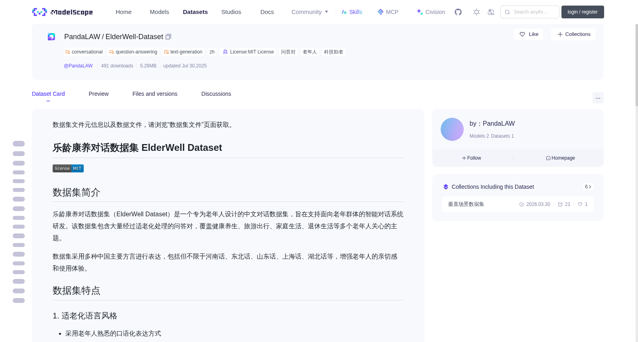Copy dataset name with the copy icon

pos(168,37)
